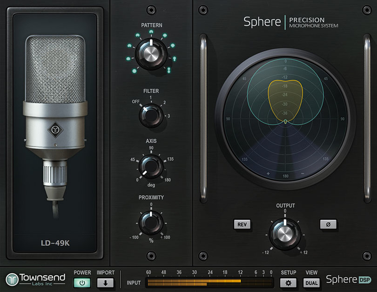This screenshot has width=377, height=292.
Task: Click the Sphere Precision Microphone System title
Action: tap(291, 22)
